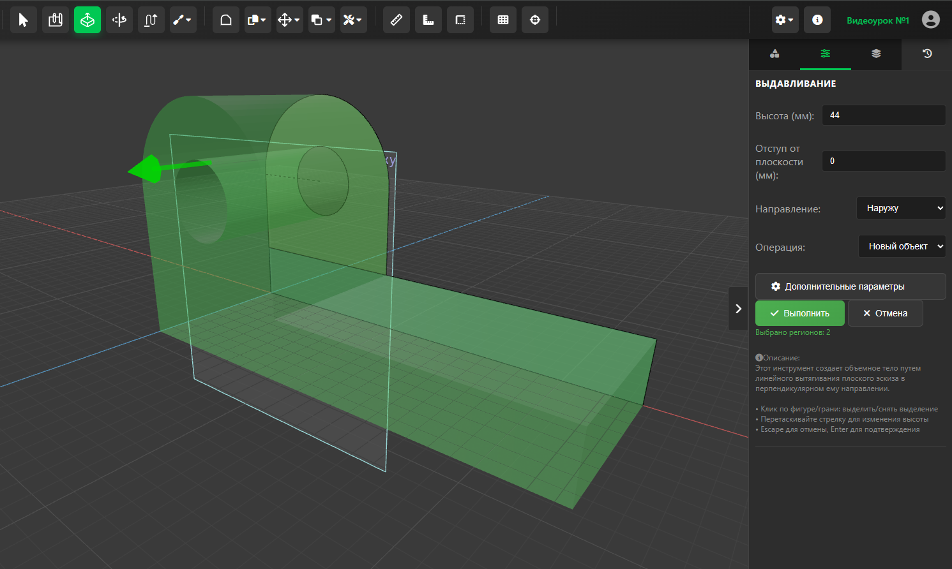This screenshot has height=569, width=952.
Task: Click the Отступ от плоскости input field
Action: coord(884,161)
